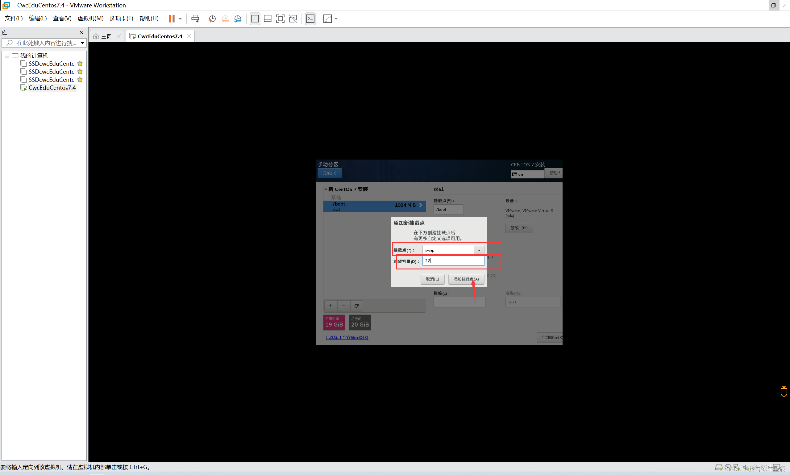
Task: Click the 19 GiB available space indicator
Action: 334,322
